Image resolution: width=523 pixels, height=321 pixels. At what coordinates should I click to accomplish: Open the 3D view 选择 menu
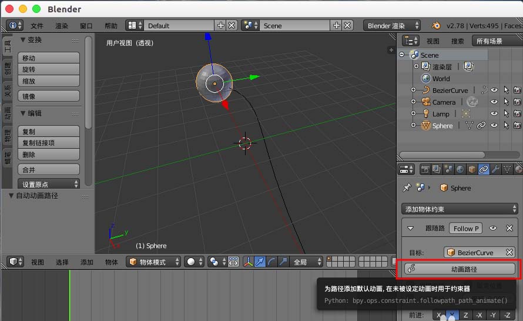click(62, 262)
